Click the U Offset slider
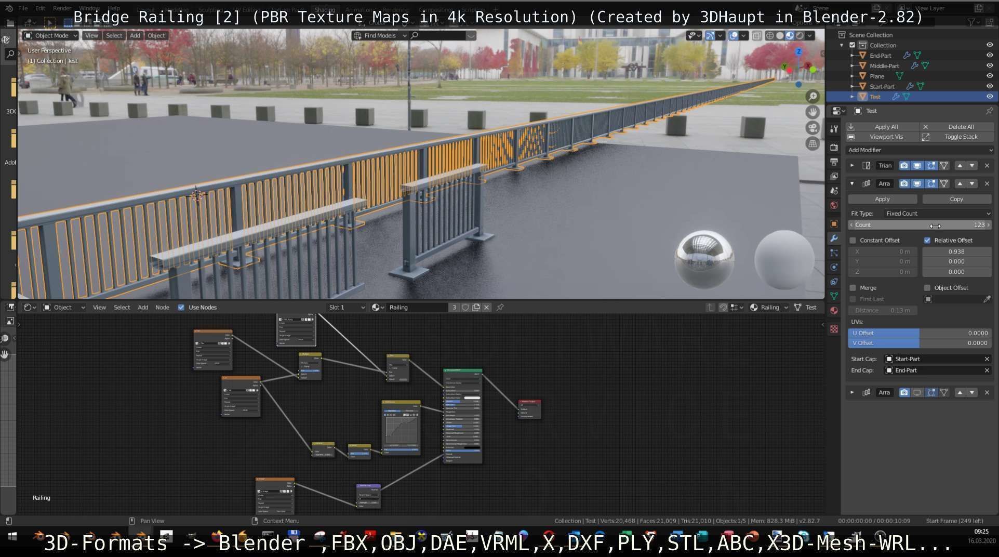The width and height of the screenshot is (999, 557). point(920,333)
